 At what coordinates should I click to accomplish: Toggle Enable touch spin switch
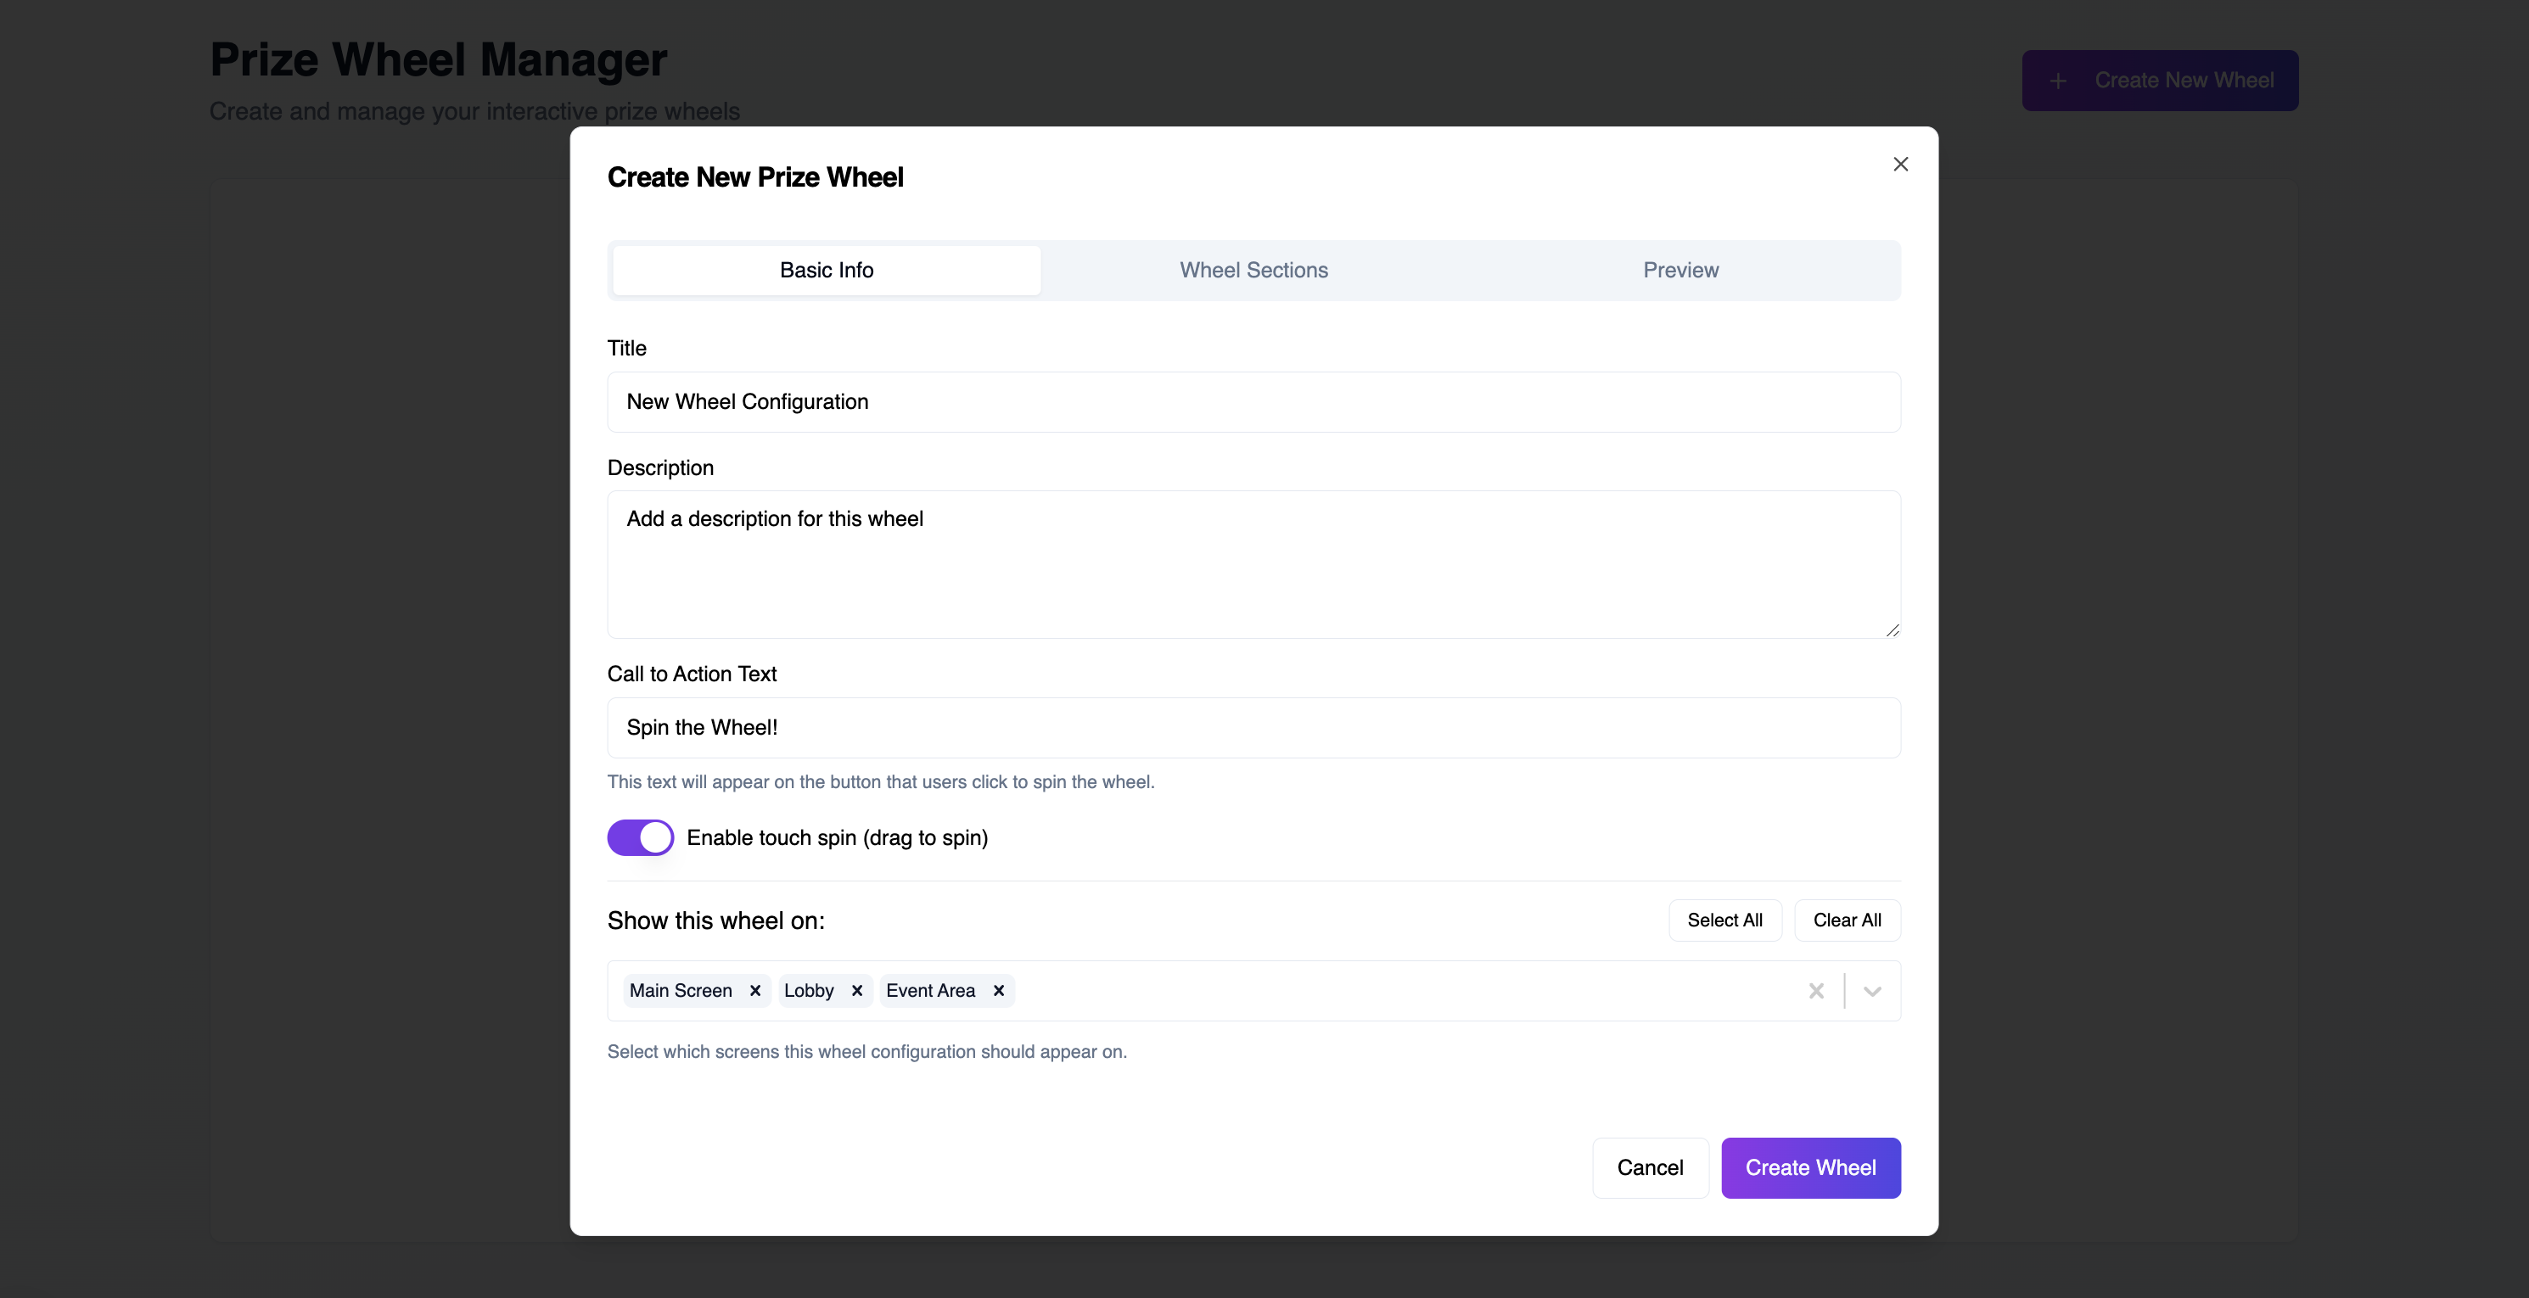(x=640, y=836)
